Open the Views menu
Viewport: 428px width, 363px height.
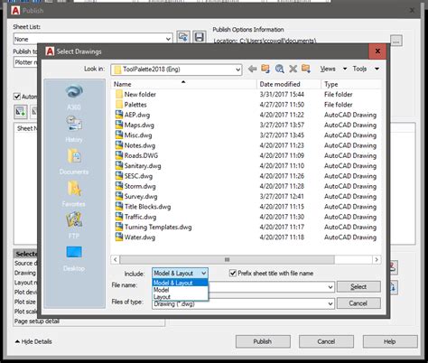click(x=328, y=69)
